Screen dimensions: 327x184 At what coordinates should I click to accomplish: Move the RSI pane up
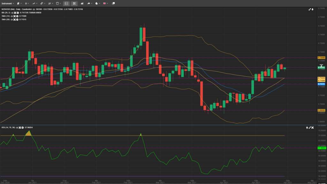307,127
